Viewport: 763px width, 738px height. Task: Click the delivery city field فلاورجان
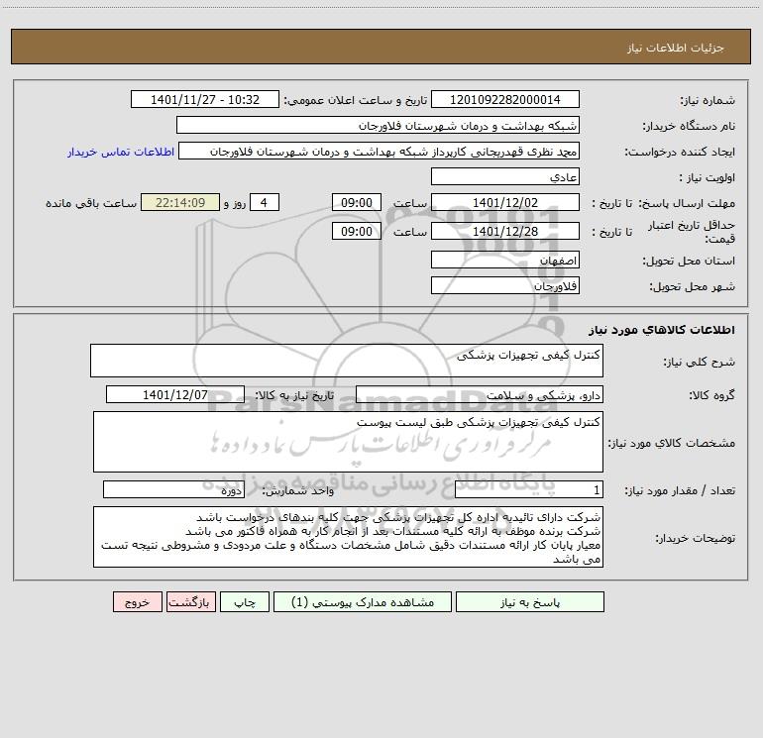coord(505,285)
